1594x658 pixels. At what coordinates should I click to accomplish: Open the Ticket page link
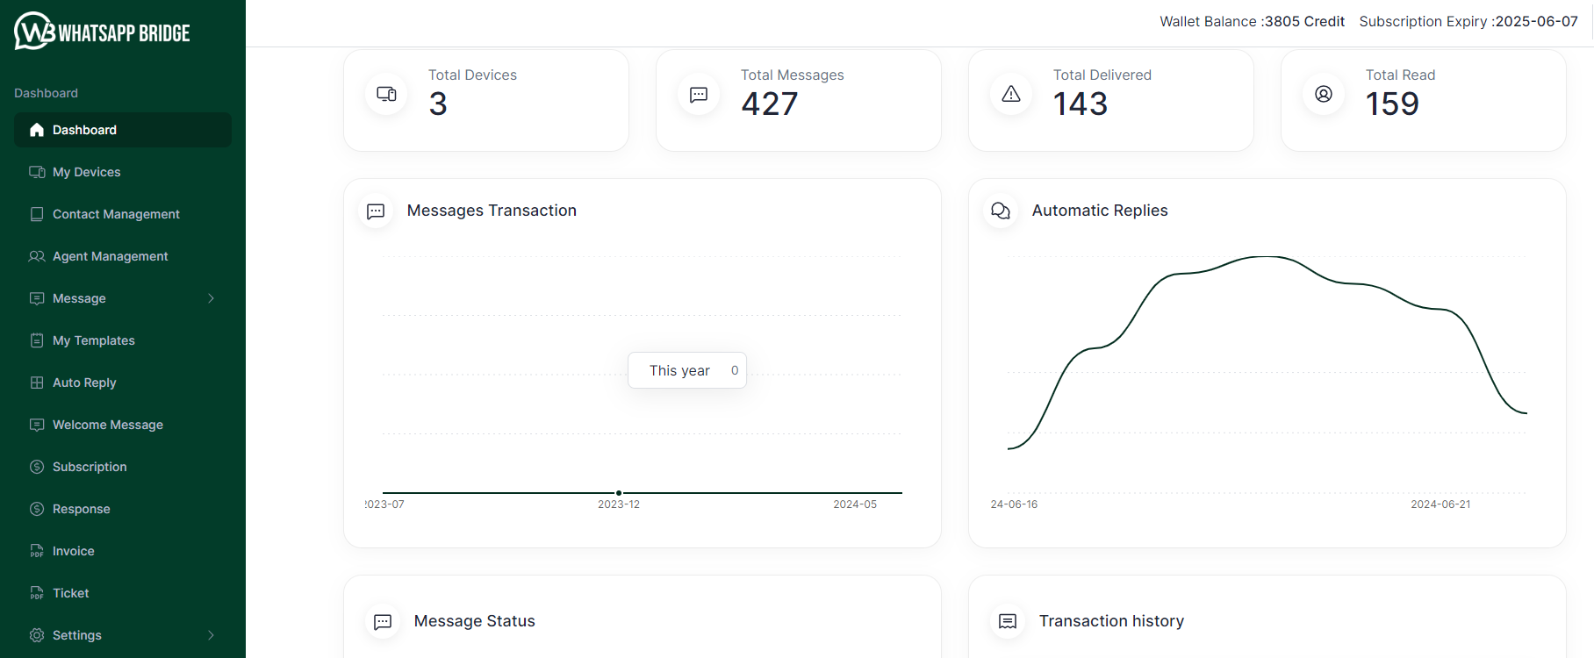[123, 593]
